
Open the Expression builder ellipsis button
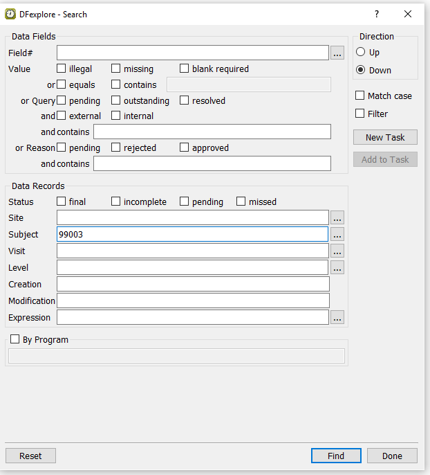tap(337, 318)
